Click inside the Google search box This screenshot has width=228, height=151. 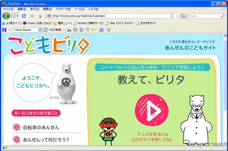point(204,16)
